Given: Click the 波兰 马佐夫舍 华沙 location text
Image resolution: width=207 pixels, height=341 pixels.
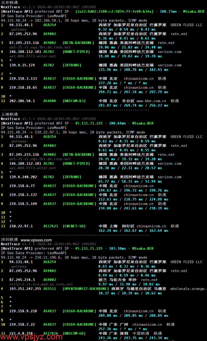Looking at the screenshot, I should [117, 280].
